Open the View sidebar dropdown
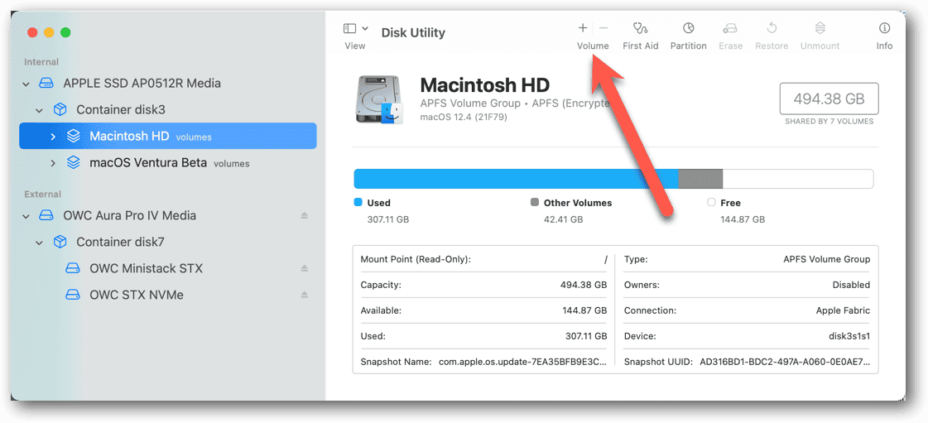Viewport: 928px width, 423px height. tap(355, 29)
